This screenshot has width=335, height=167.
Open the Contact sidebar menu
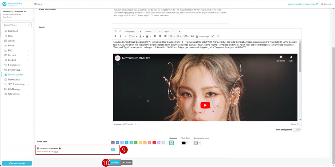tap(17, 55)
